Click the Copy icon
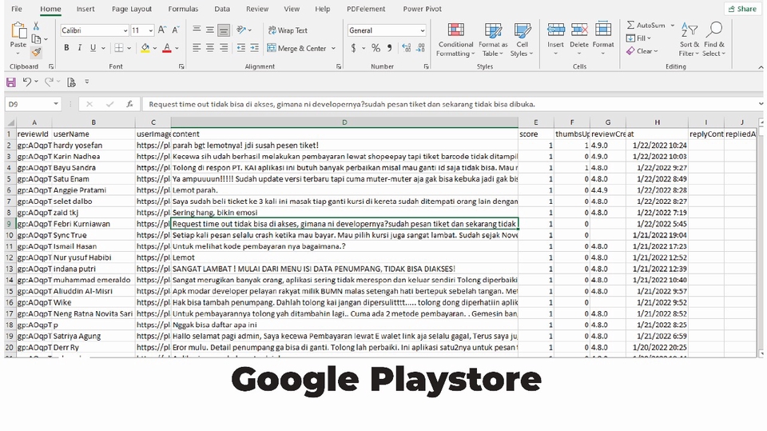Viewport: 767px width, 431px height. [36, 38]
